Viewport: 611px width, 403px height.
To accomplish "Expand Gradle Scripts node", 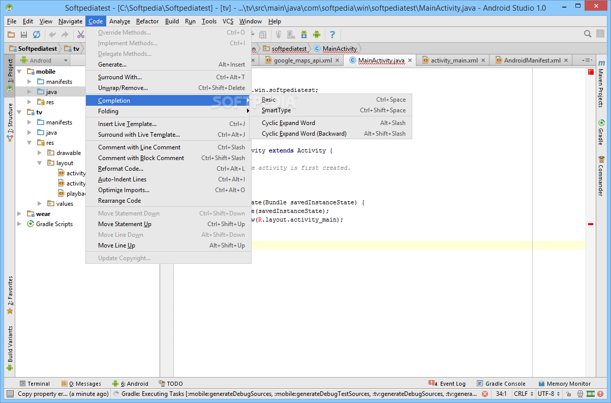I will click(x=19, y=224).
